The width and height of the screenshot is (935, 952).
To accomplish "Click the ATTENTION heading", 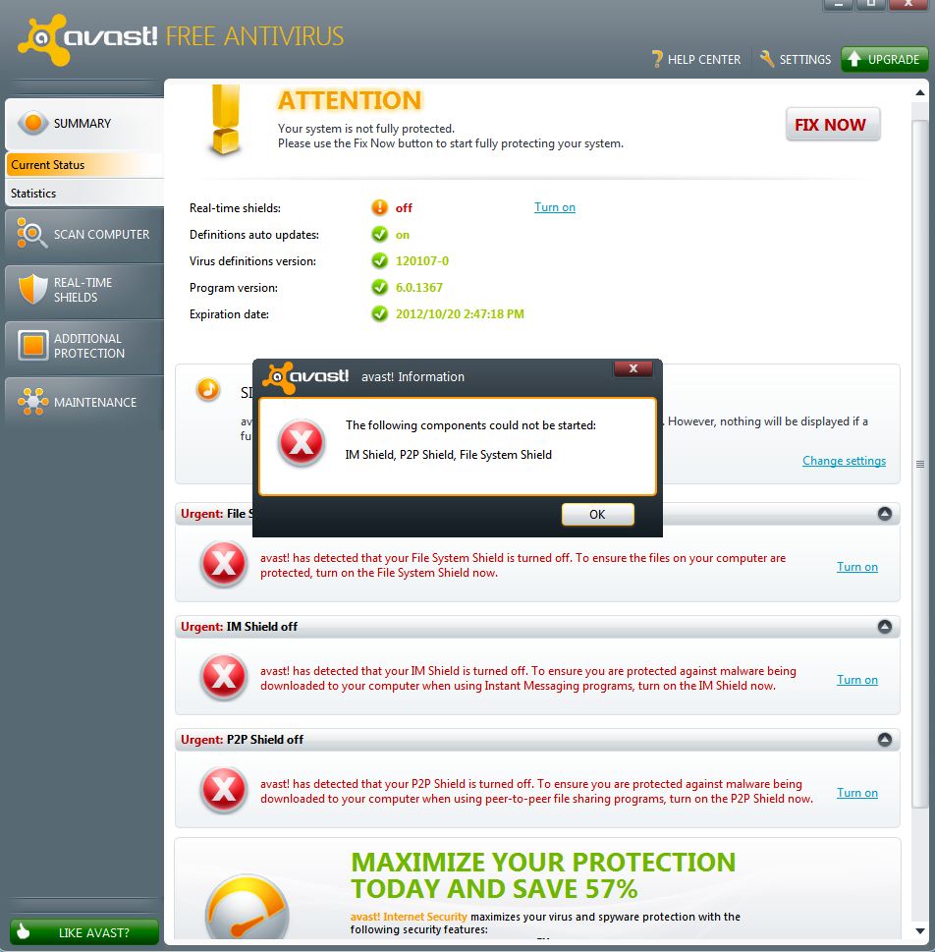I will coord(350,101).
